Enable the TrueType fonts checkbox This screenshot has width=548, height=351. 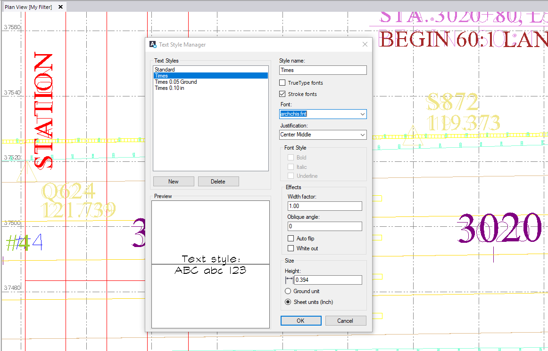coord(282,82)
